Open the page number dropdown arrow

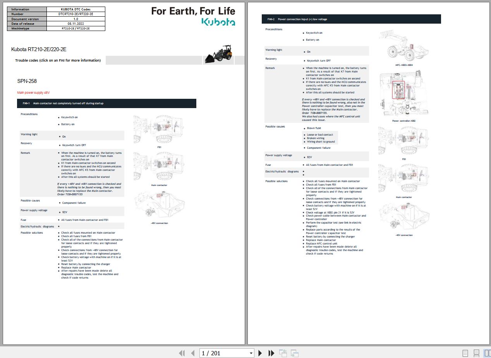click(251, 353)
